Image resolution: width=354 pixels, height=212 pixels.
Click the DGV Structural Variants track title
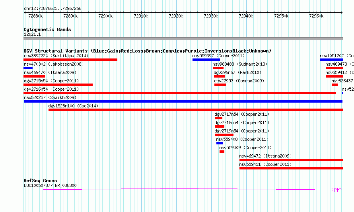tap(147, 51)
